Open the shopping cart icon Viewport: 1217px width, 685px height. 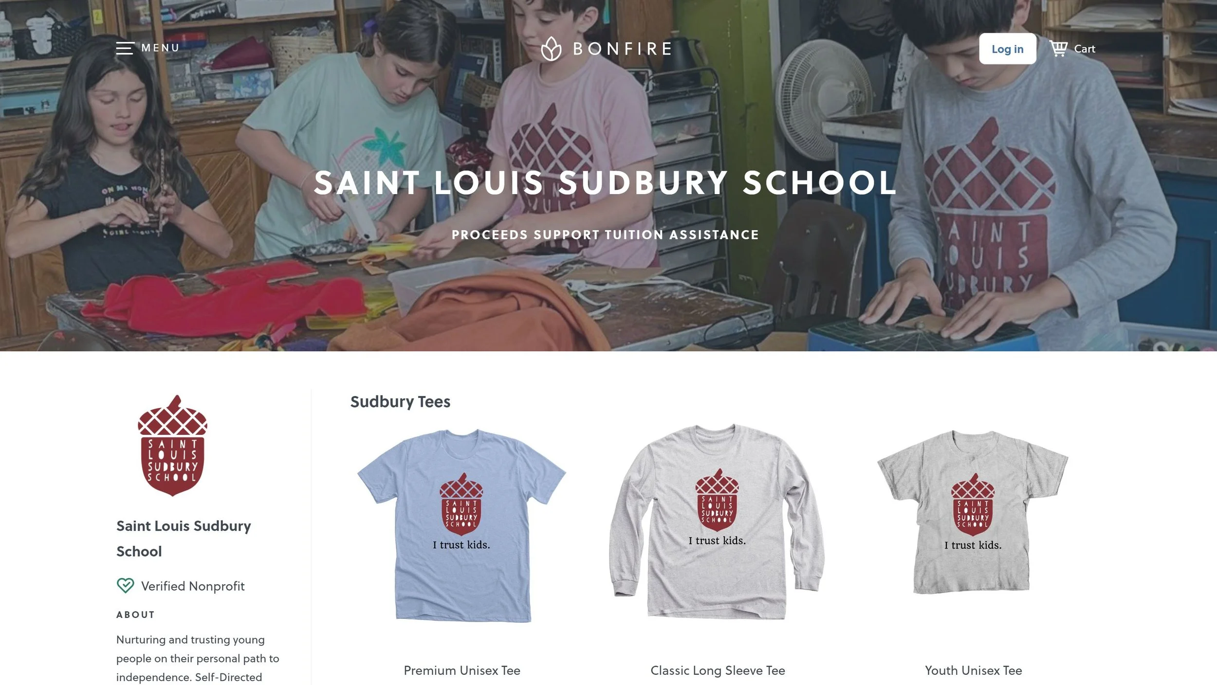[x=1058, y=49]
